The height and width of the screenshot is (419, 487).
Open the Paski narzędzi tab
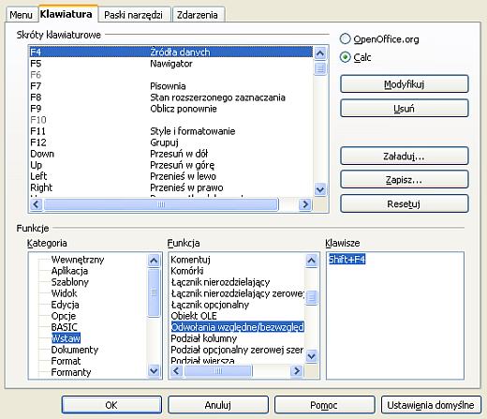134,15
